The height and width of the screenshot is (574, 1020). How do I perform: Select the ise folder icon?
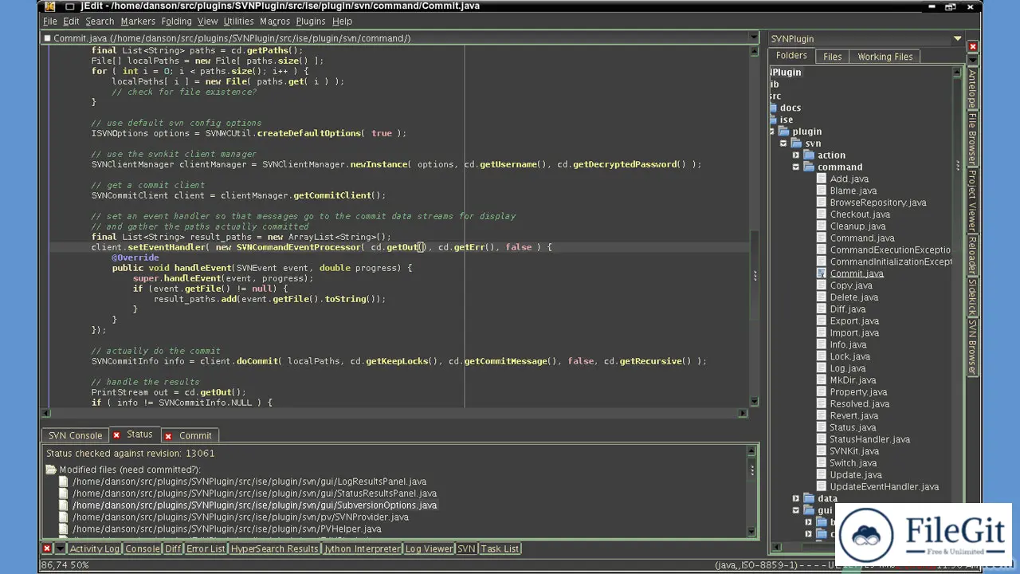773,120
